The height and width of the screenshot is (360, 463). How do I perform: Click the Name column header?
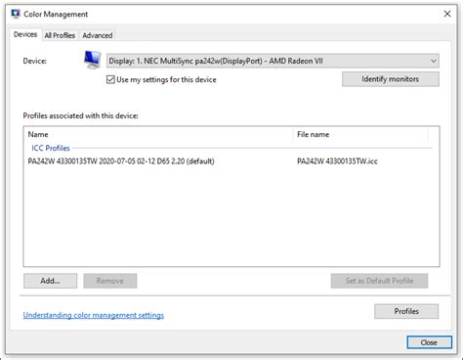[x=159, y=134]
